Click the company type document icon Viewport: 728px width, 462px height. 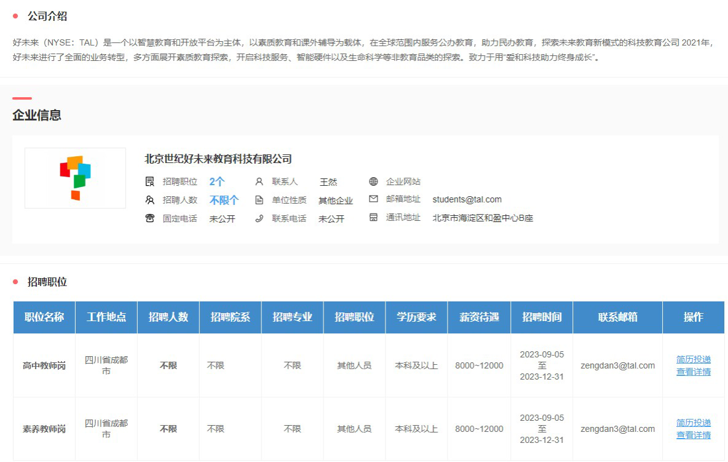(259, 200)
